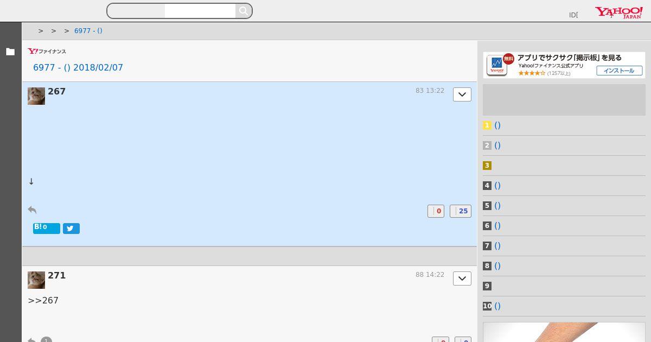
Task: Click the ID[ login text in header
Action: [573, 15]
